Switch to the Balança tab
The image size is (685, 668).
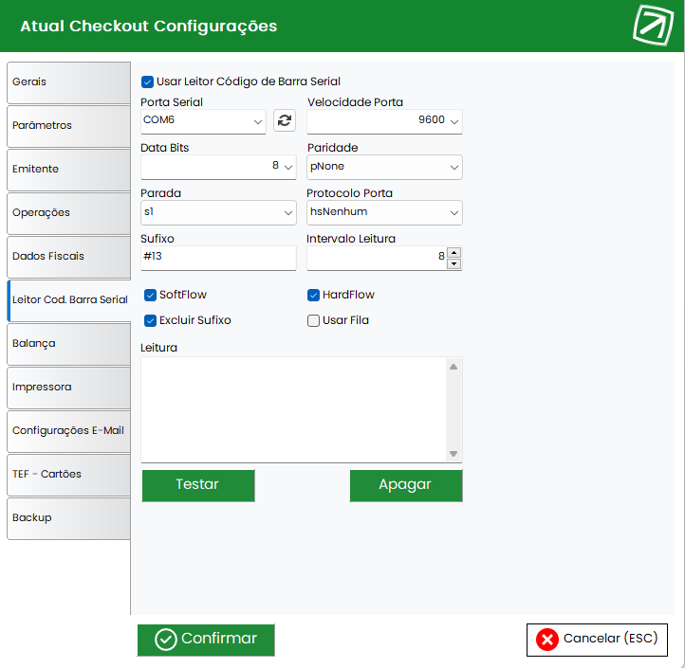pos(68,344)
